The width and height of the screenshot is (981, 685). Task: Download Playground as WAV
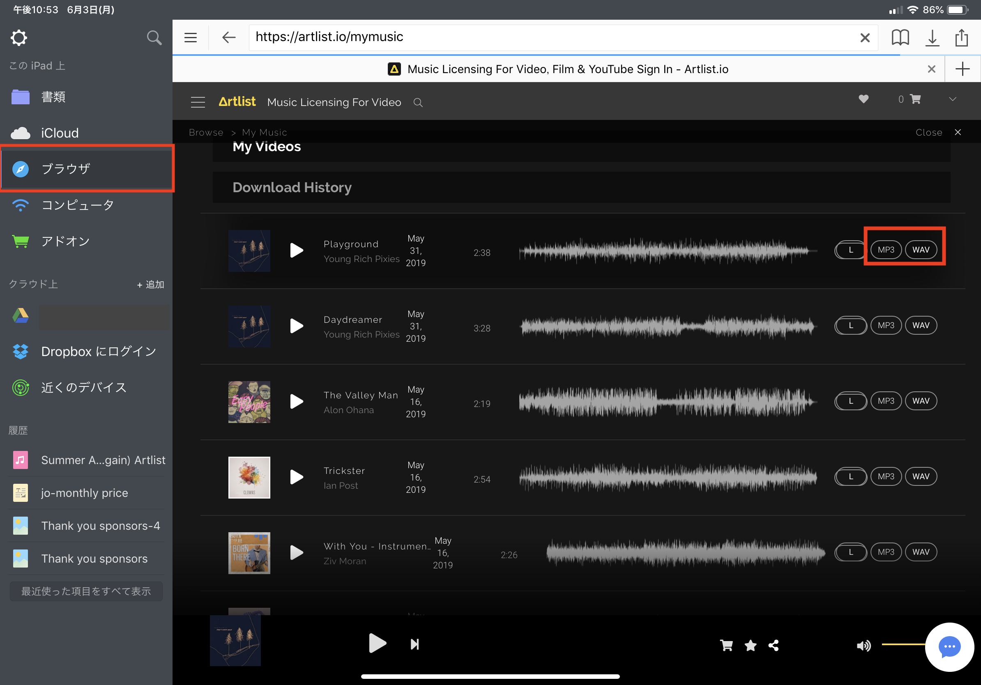pos(921,250)
